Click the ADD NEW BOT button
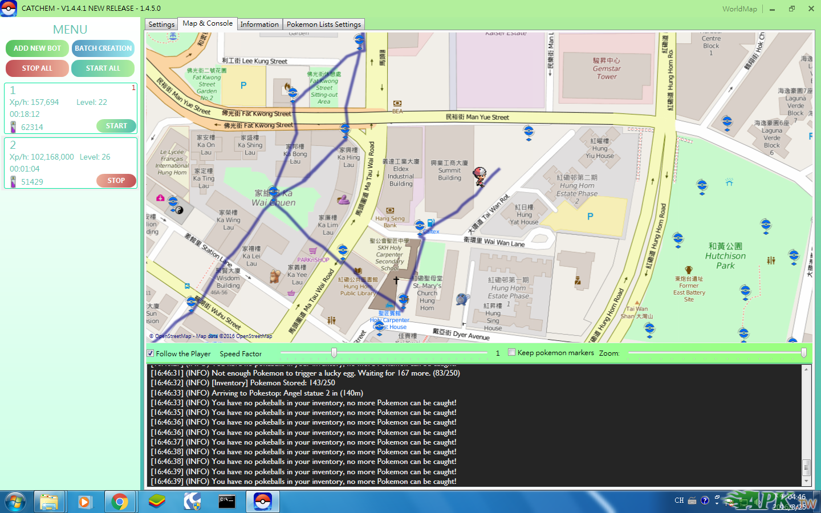 coord(37,48)
